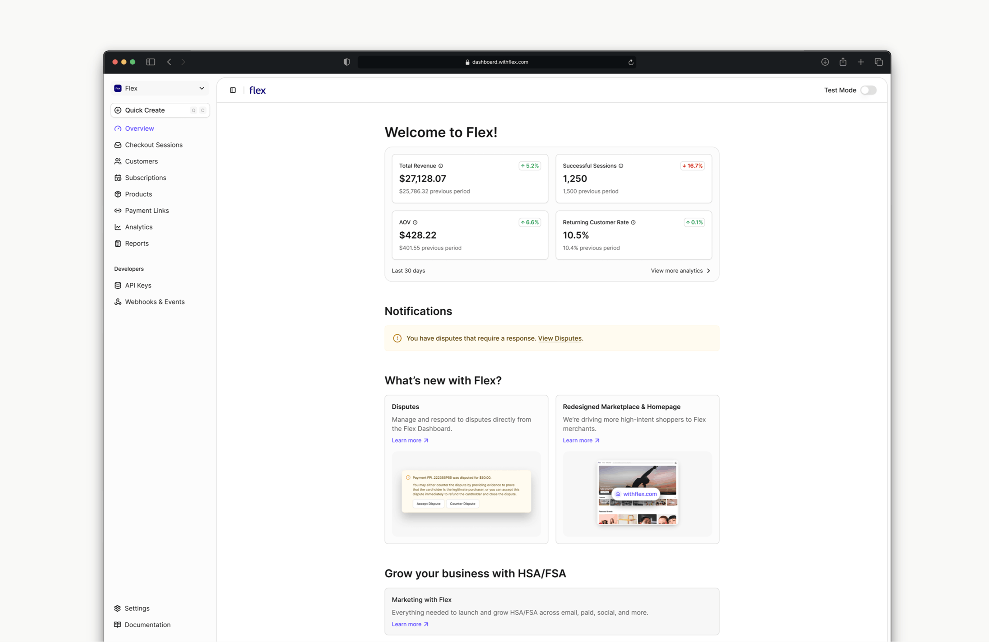The width and height of the screenshot is (989, 642).
Task: Open the Flex account switcher dropdown
Action: 160,88
